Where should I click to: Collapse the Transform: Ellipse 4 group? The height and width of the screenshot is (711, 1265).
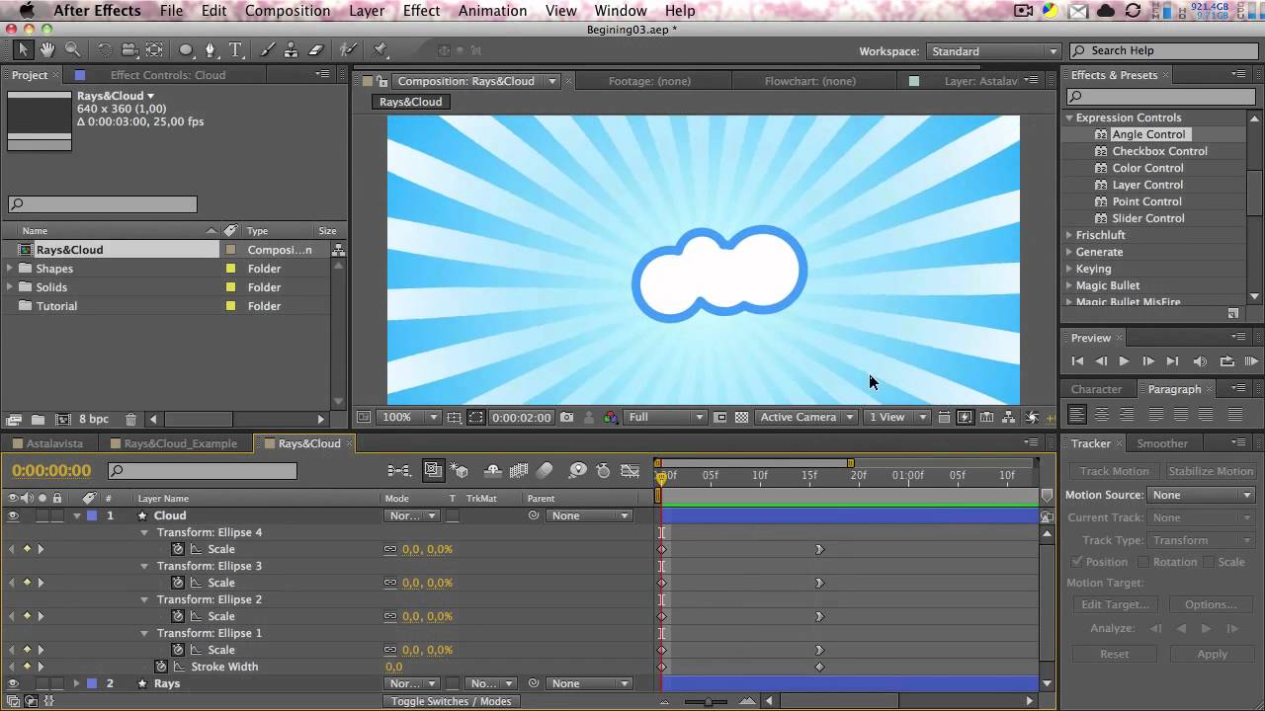tap(144, 533)
